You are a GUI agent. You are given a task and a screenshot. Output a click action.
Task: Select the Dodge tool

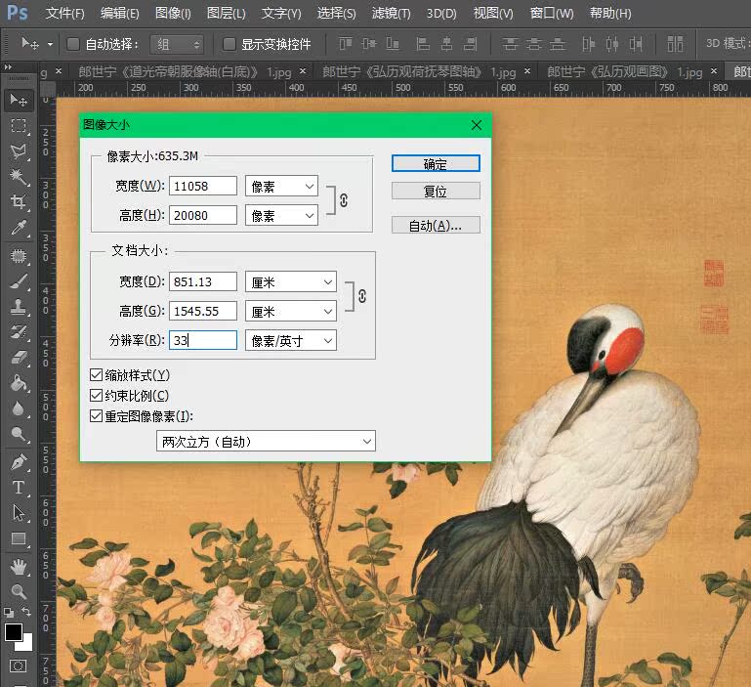pyautogui.click(x=19, y=434)
